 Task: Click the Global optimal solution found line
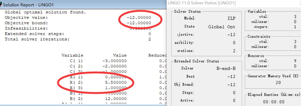(45, 12)
